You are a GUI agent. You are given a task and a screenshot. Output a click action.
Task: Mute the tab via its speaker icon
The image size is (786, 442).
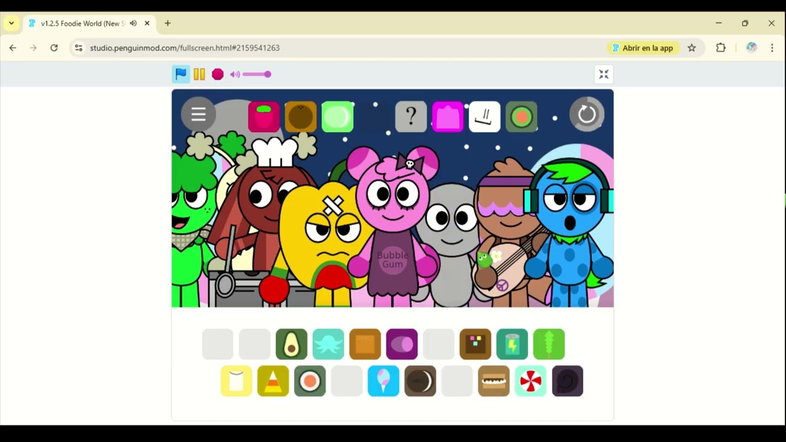coord(133,23)
